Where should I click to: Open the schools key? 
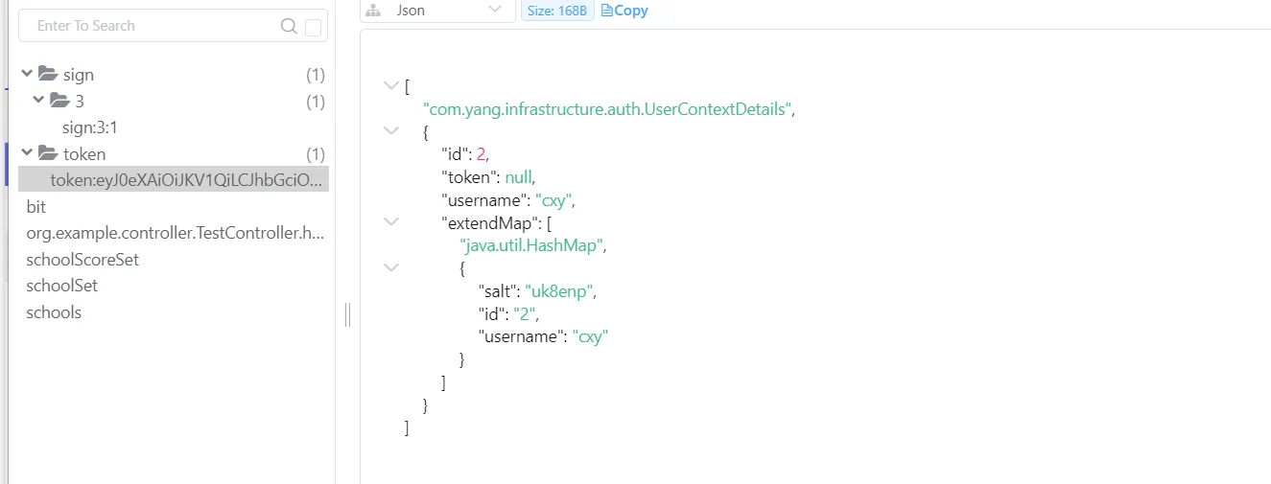tap(54, 312)
